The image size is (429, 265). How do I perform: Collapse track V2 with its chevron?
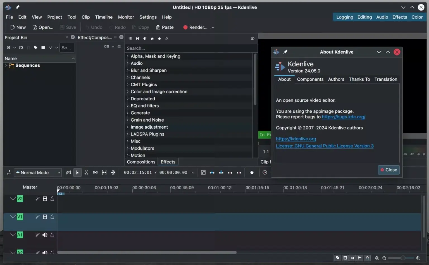[13, 199]
